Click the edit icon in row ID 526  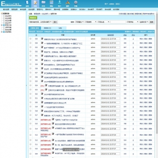click(42, 77)
